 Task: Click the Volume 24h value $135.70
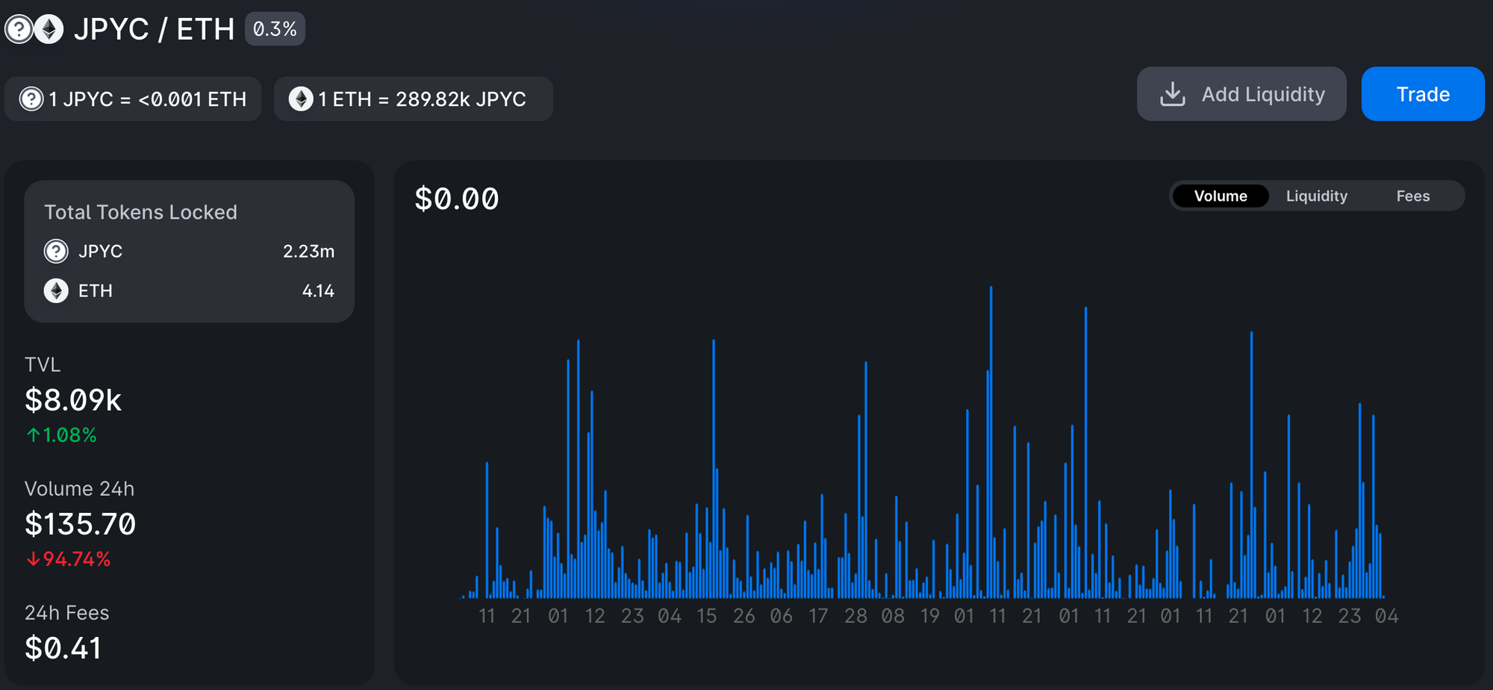[80, 524]
